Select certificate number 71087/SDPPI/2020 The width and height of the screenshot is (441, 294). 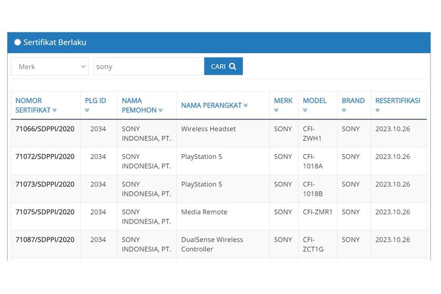click(45, 240)
